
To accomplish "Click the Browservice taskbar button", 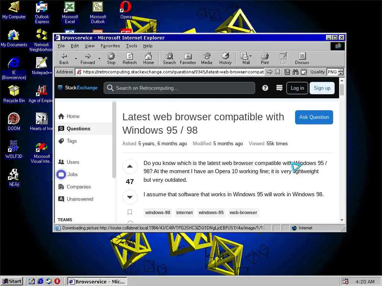I will (x=97, y=282).
